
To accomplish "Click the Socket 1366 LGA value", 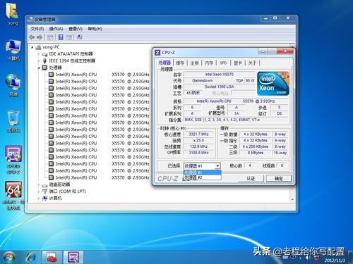I will [220, 87].
